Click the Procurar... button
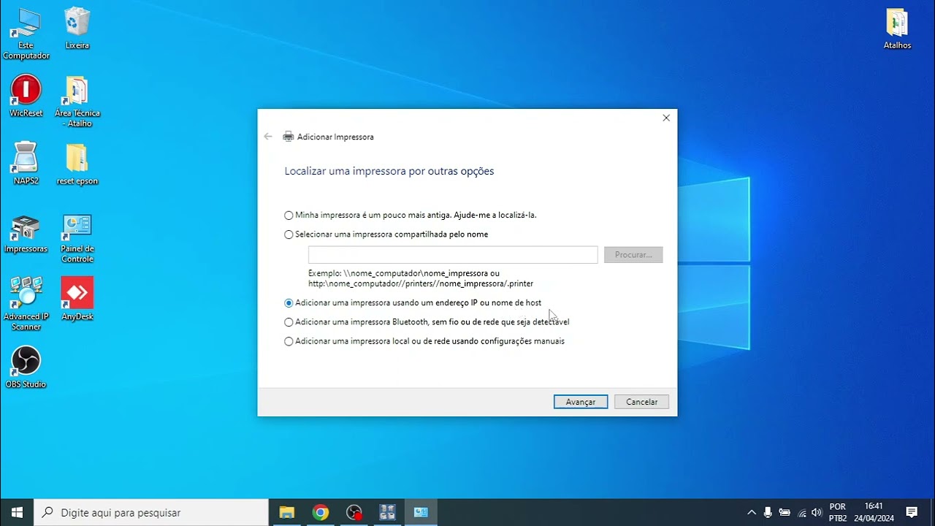The height and width of the screenshot is (526, 935). 633,254
